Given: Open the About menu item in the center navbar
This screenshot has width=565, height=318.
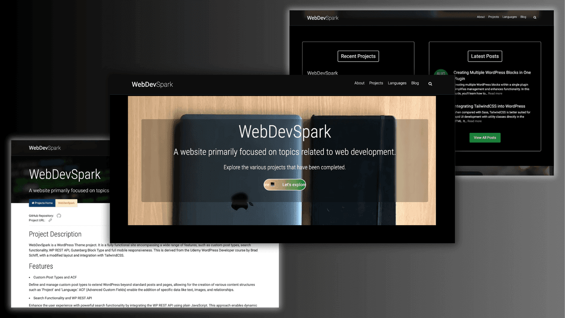Looking at the screenshot, I should click(359, 83).
